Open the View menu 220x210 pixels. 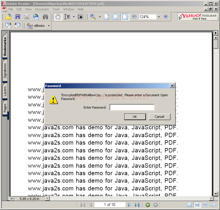[28, 9]
